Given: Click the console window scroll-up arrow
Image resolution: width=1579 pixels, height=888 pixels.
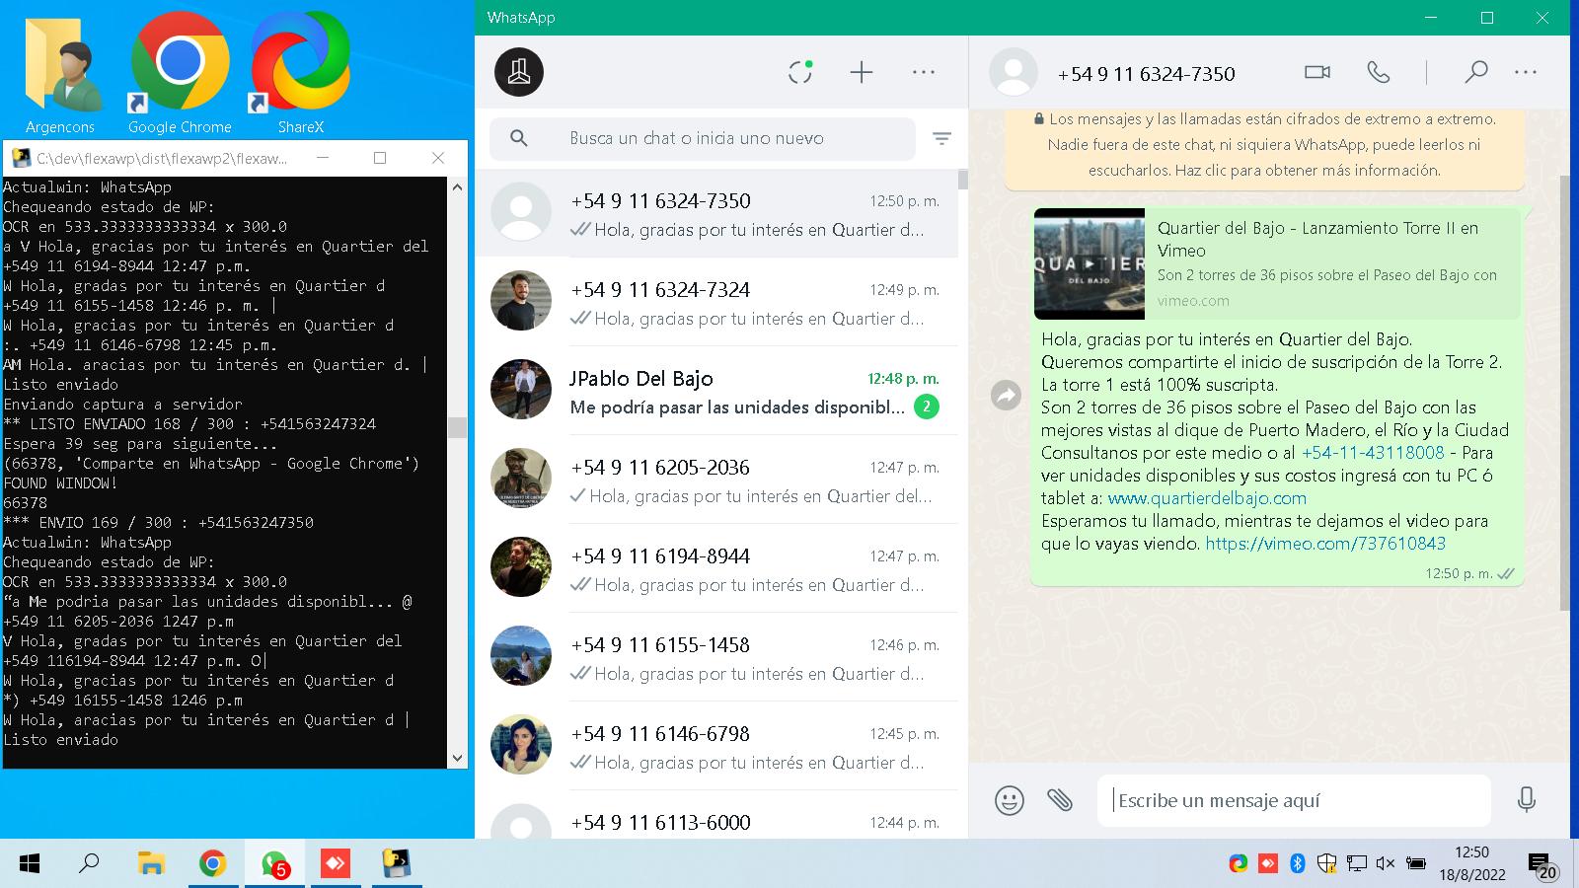Looking at the screenshot, I should 457,186.
